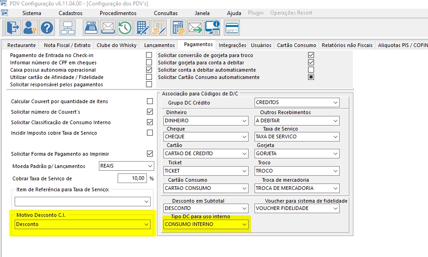Switch to the Restaurante tab
This screenshot has width=428, height=257.
tap(22, 45)
